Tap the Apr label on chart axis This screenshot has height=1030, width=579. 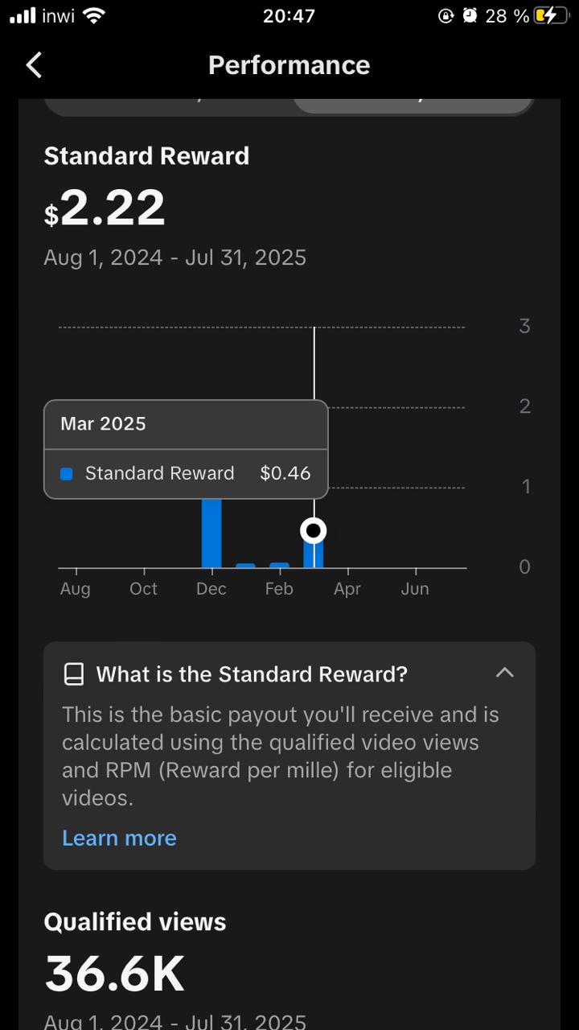click(347, 589)
